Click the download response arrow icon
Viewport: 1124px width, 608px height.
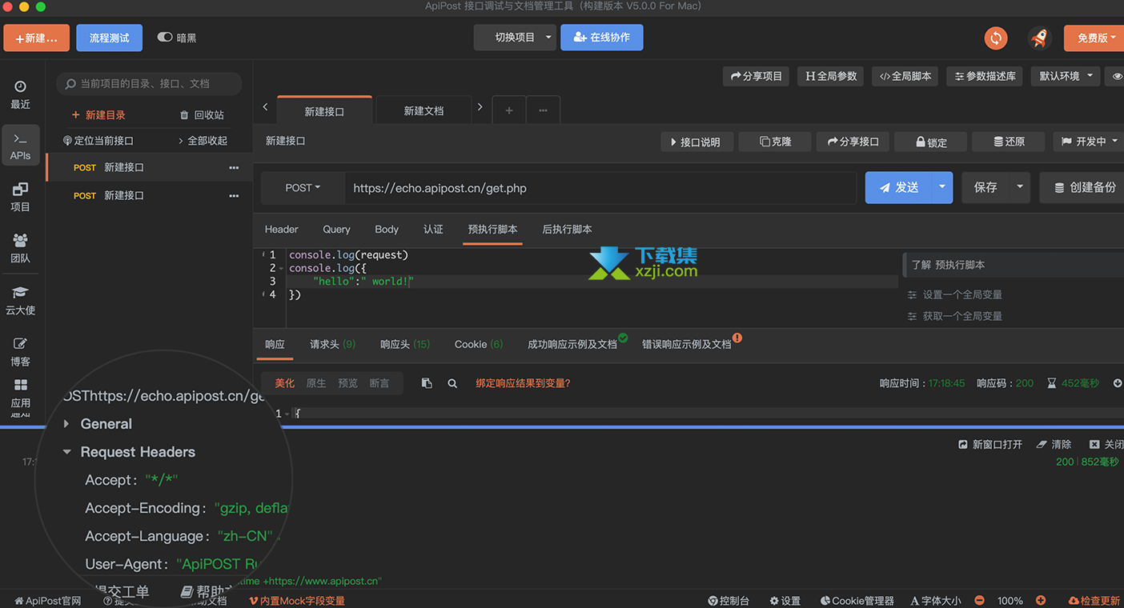pyautogui.click(x=1118, y=383)
